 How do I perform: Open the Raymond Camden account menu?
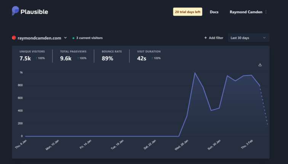246,12
